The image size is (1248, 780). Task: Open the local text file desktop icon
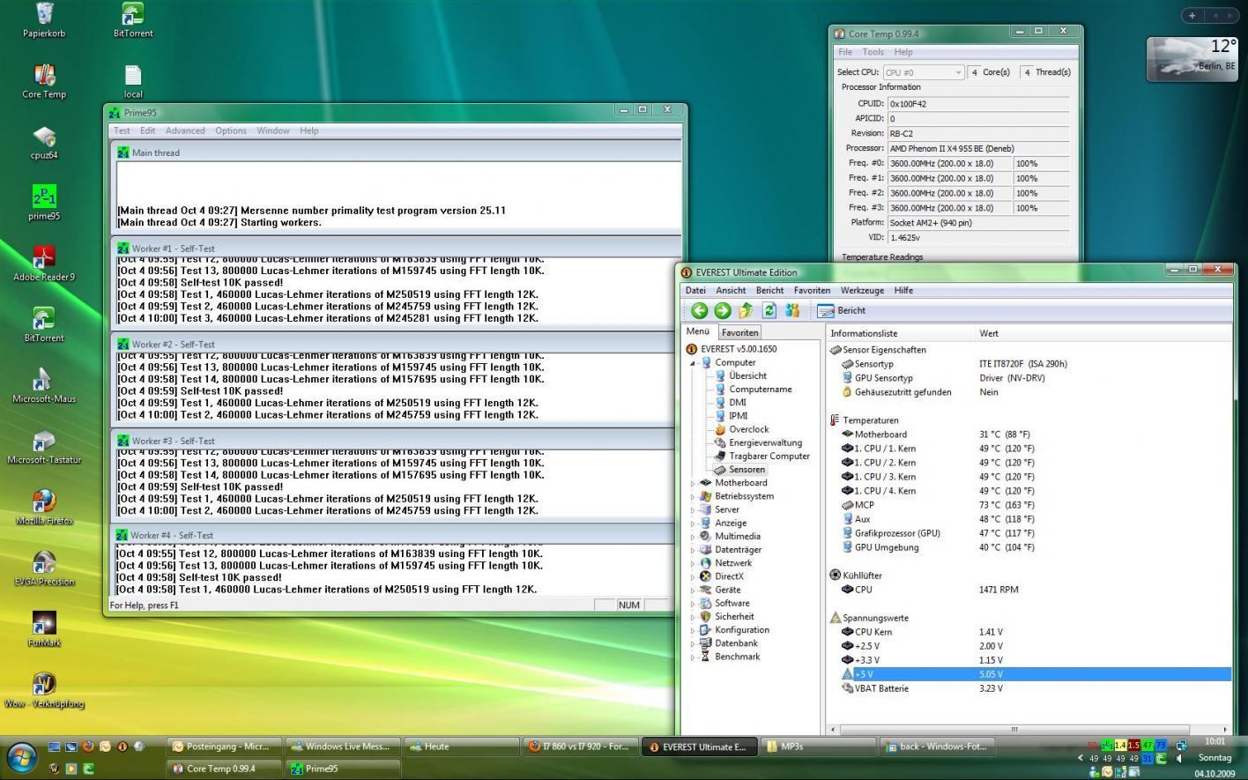pyautogui.click(x=133, y=81)
